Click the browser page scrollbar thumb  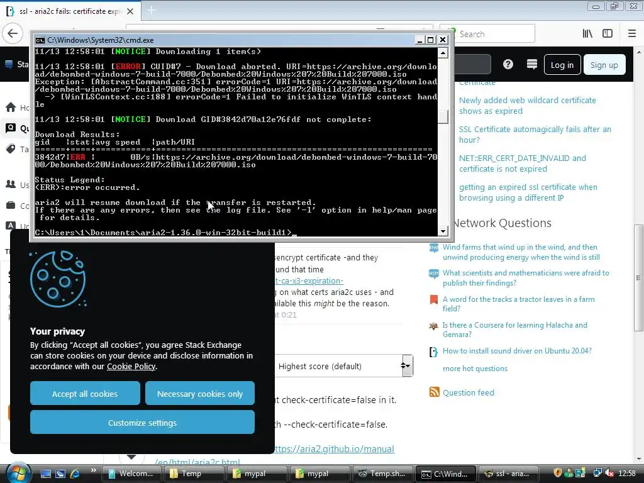click(638, 278)
